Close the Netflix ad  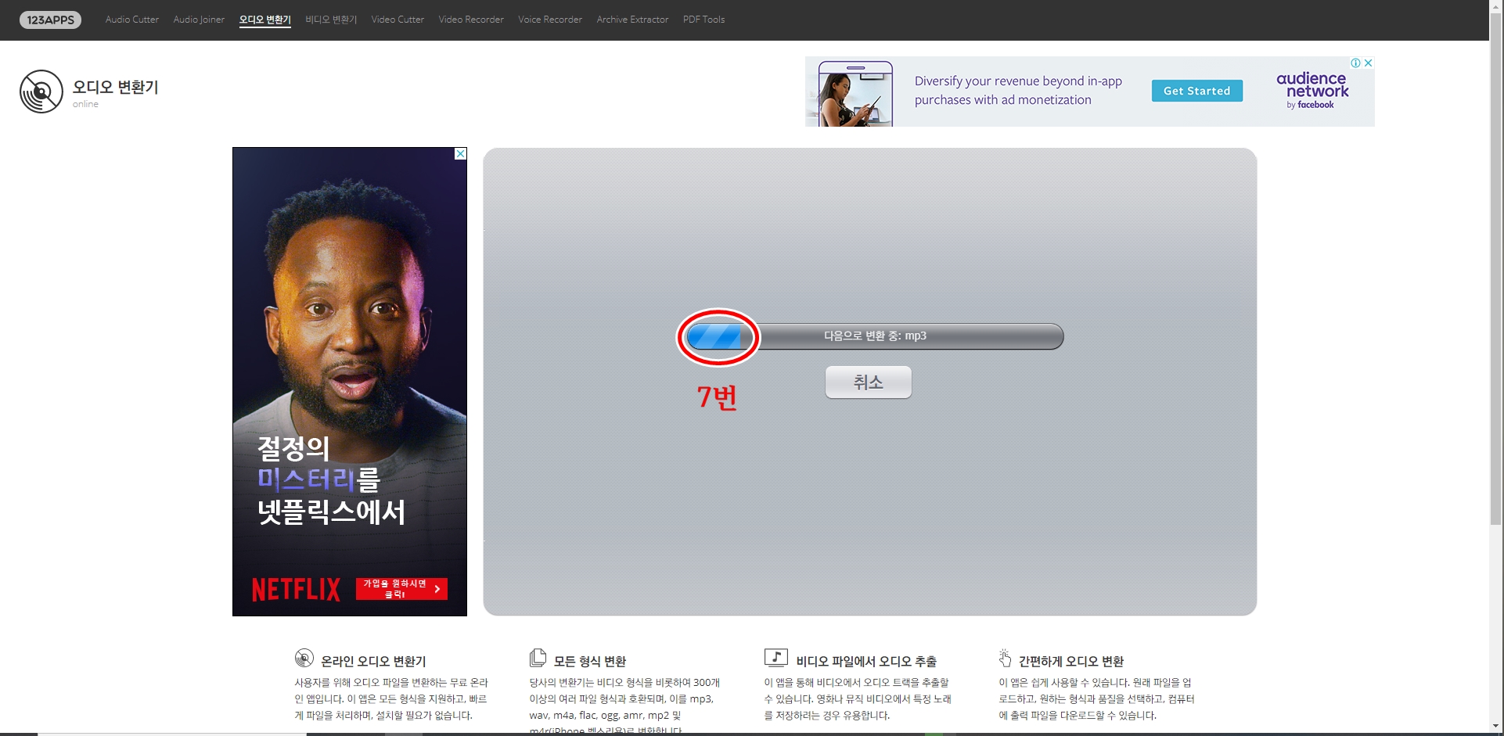pos(461,153)
